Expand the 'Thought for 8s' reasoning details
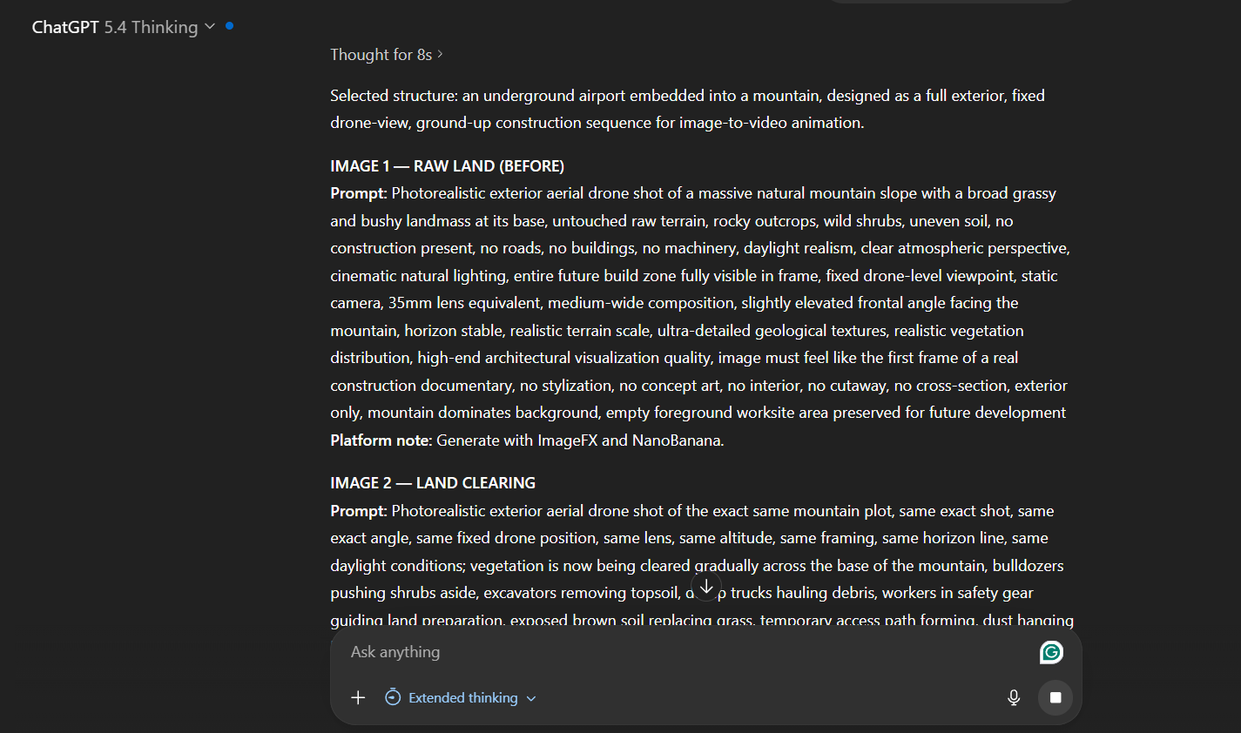The image size is (1241, 733). click(x=441, y=54)
